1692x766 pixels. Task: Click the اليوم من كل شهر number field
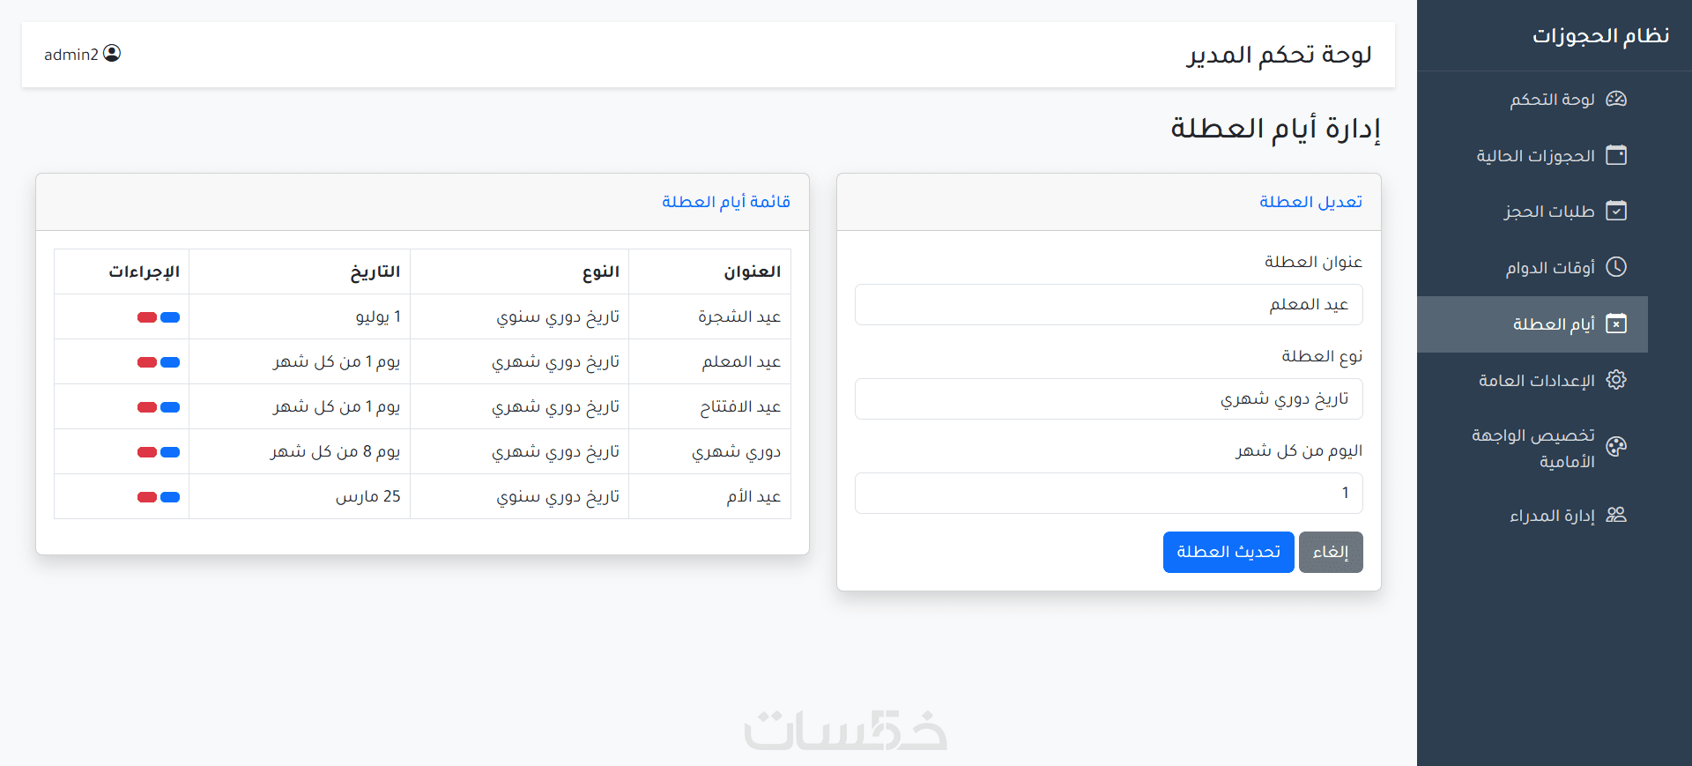pyautogui.click(x=1109, y=494)
